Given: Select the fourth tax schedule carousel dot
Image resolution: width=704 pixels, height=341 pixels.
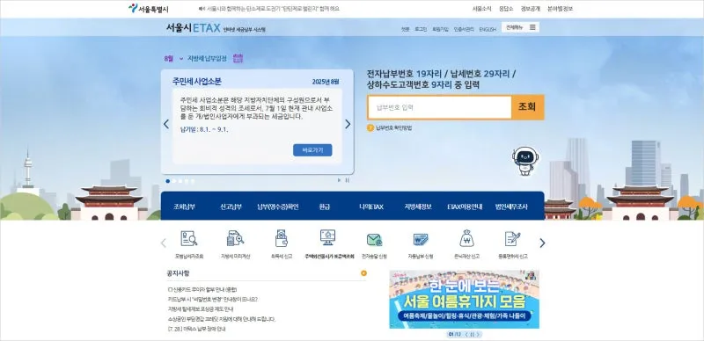Looking at the screenshot, I should (187, 181).
